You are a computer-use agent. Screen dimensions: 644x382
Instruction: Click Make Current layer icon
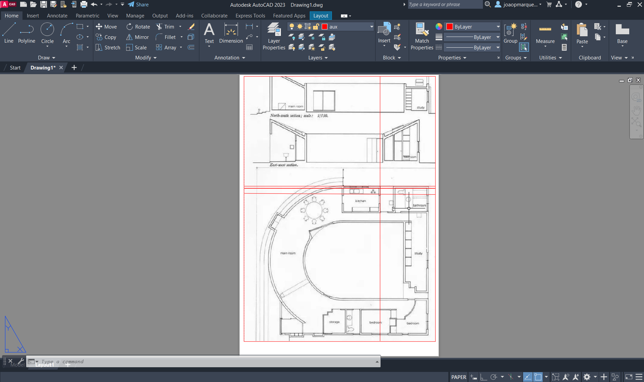[332, 37]
